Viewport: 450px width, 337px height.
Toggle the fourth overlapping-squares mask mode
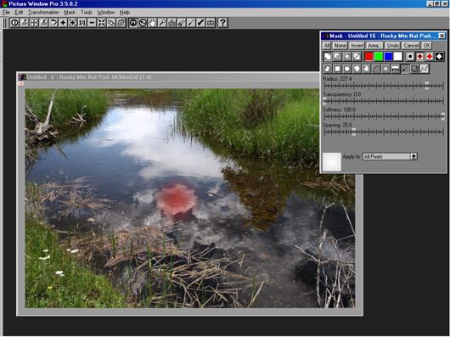(357, 57)
